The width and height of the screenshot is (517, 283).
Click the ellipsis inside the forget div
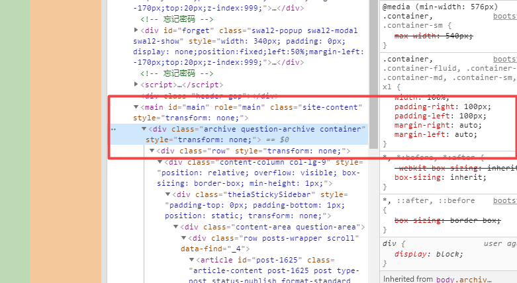[274, 62]
